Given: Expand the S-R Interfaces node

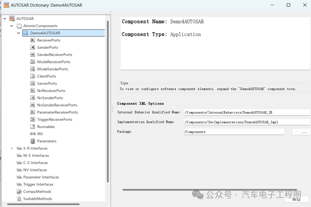Looking at the screenshot, I should pyautogui.click(x=12, y=148).
